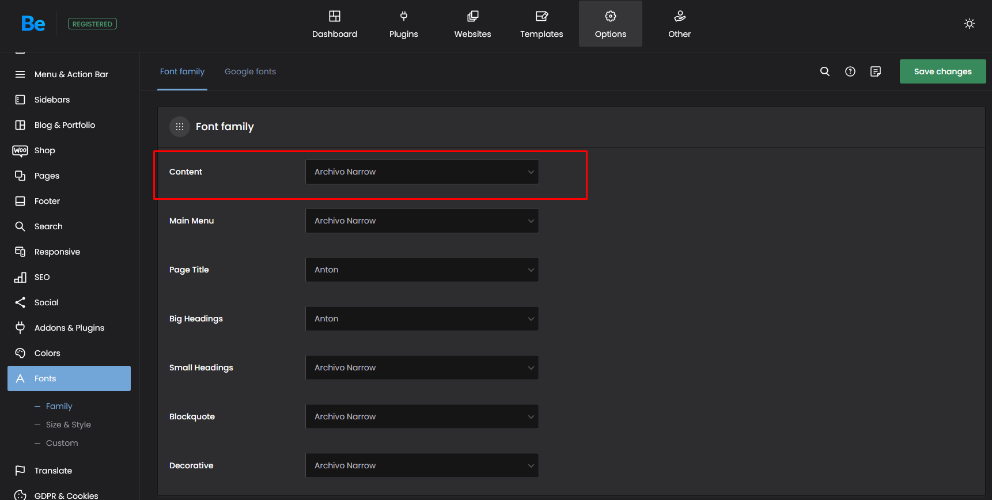Switch to the Font family tab
Viewport: 992px width, 500px height.
click(182, 71)
